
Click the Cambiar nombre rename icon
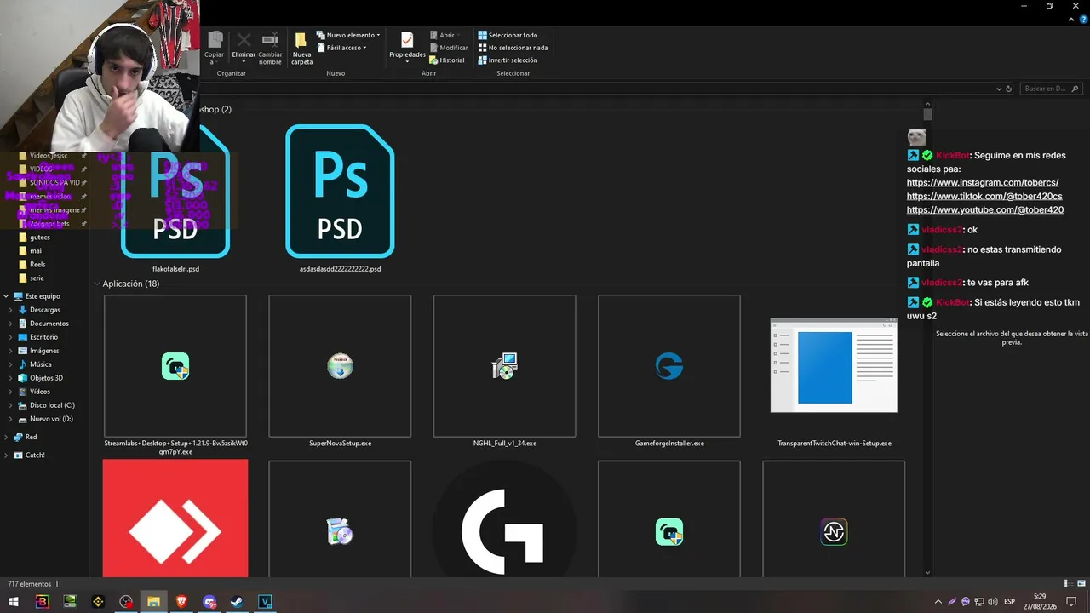coord(270,40)
